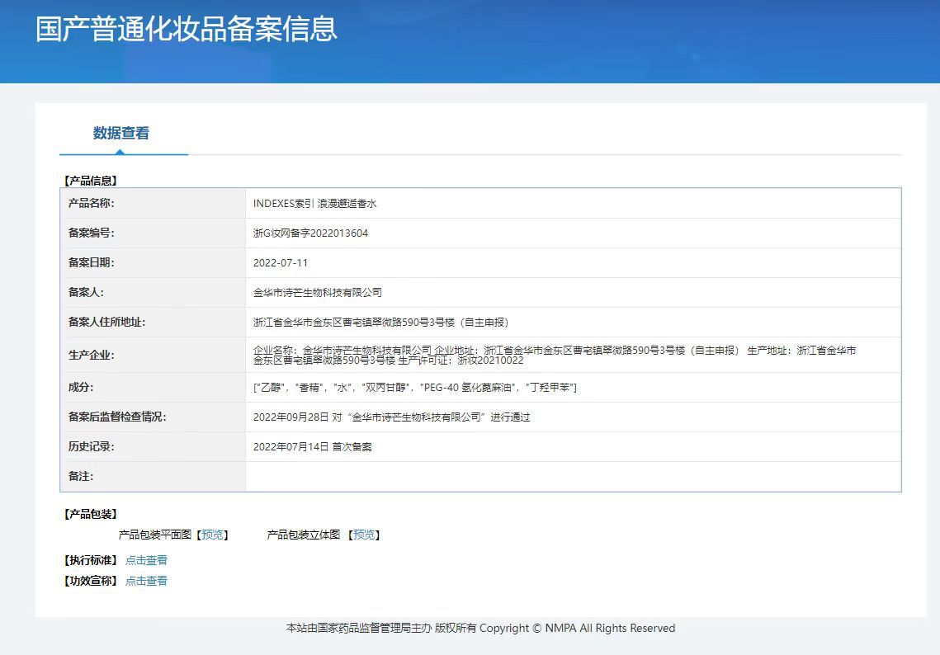Open 预览 for 产品包装平面图
940x655 pixels.
point(212,535)
